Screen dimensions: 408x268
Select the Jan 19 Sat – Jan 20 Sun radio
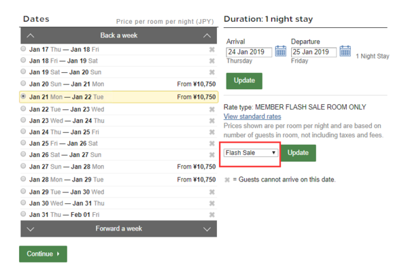tap(23, 71)
